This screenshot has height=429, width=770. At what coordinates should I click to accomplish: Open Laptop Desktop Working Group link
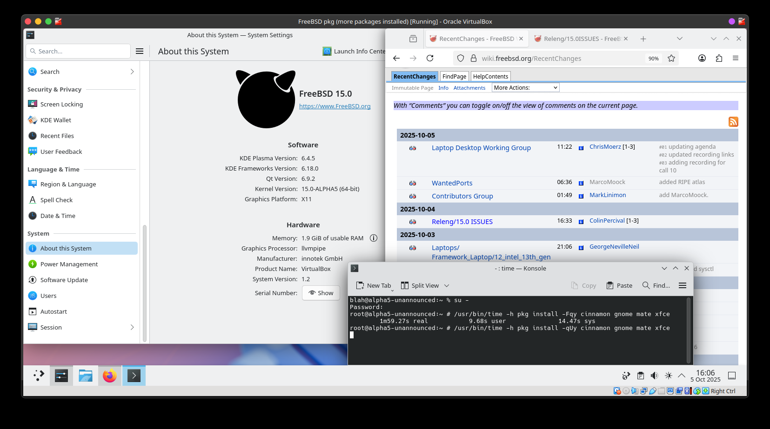481,148
